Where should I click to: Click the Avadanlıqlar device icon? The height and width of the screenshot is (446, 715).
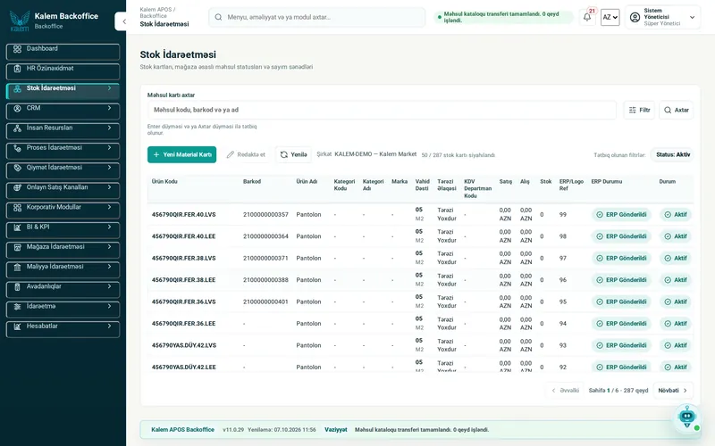point(17,286)
